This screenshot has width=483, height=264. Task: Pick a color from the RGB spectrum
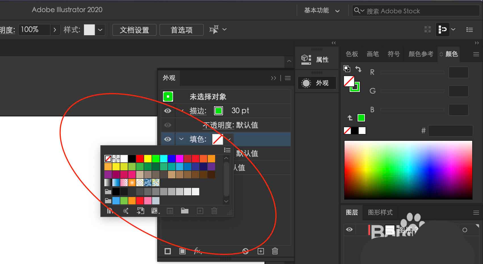click(408, 170)
